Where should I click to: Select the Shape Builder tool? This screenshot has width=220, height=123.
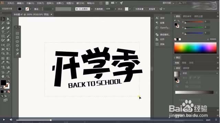[x=3, y=53]
